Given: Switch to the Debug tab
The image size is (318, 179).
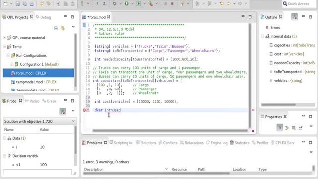Looking at the screenshot, I should 43,17.
